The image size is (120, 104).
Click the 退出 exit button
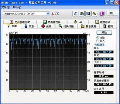click(x=112, y=13)
